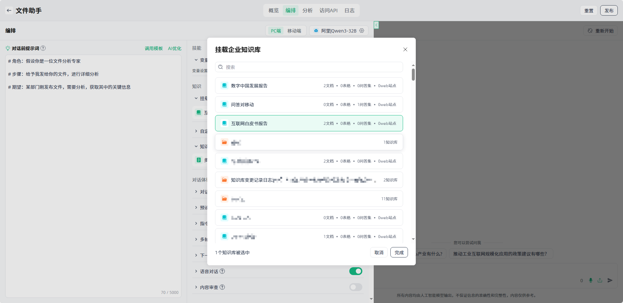Click the send arrow icon in chat
623x303 pixels.
[x=610, y=280]
